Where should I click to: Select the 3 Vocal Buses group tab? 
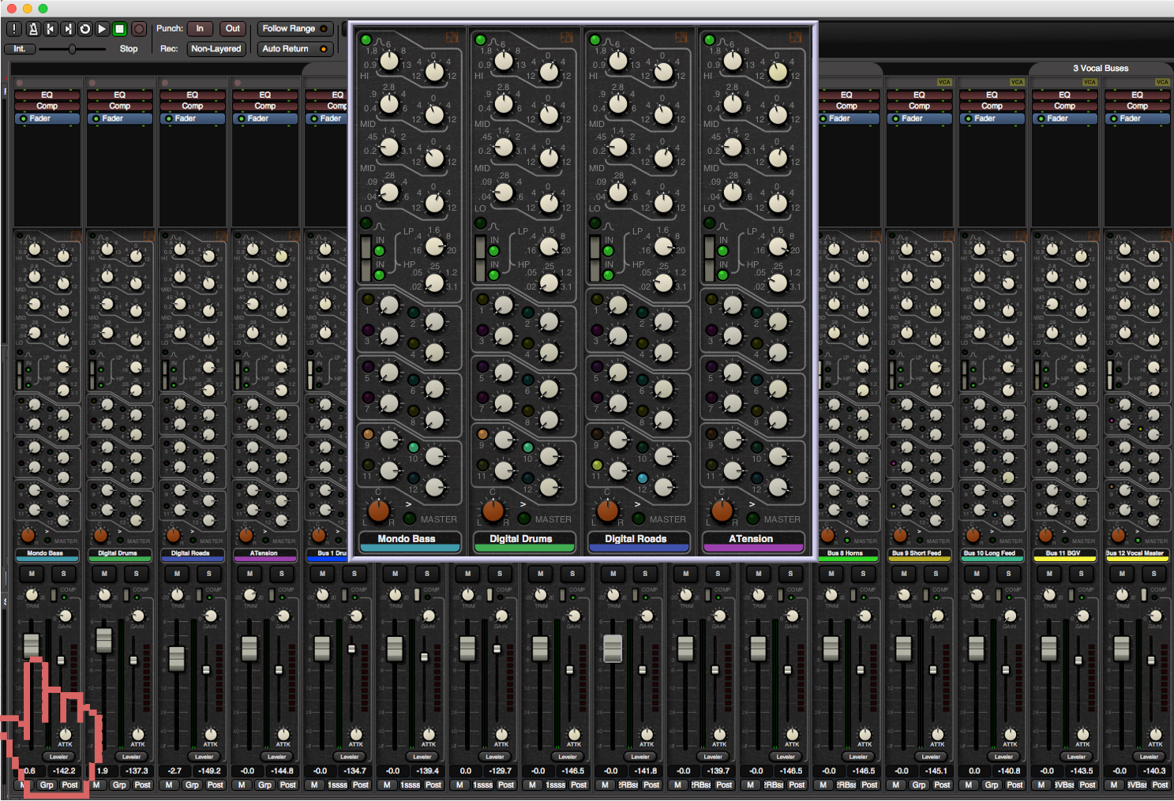coord(1100,69)
